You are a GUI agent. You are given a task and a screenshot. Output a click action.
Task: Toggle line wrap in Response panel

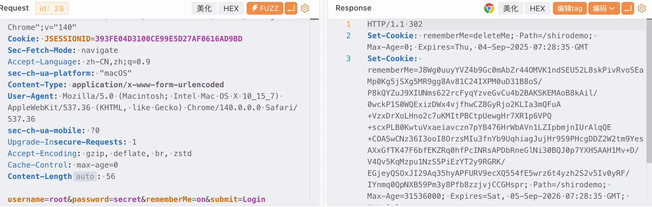coord(628,8)
